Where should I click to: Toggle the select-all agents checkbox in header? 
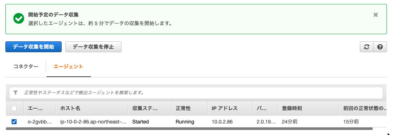pyautogui.click(x=14, y=108)
